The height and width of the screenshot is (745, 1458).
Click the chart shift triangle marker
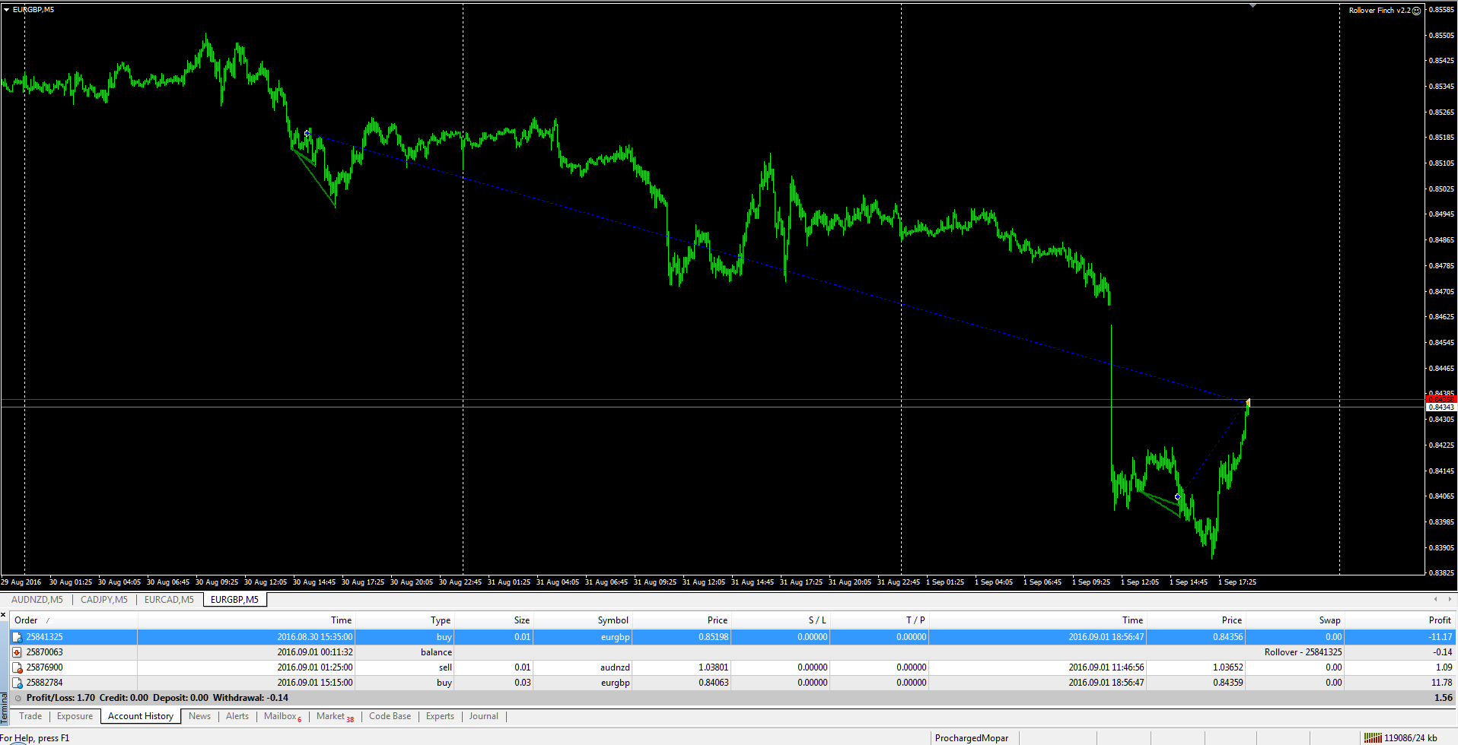(1253, 5)
